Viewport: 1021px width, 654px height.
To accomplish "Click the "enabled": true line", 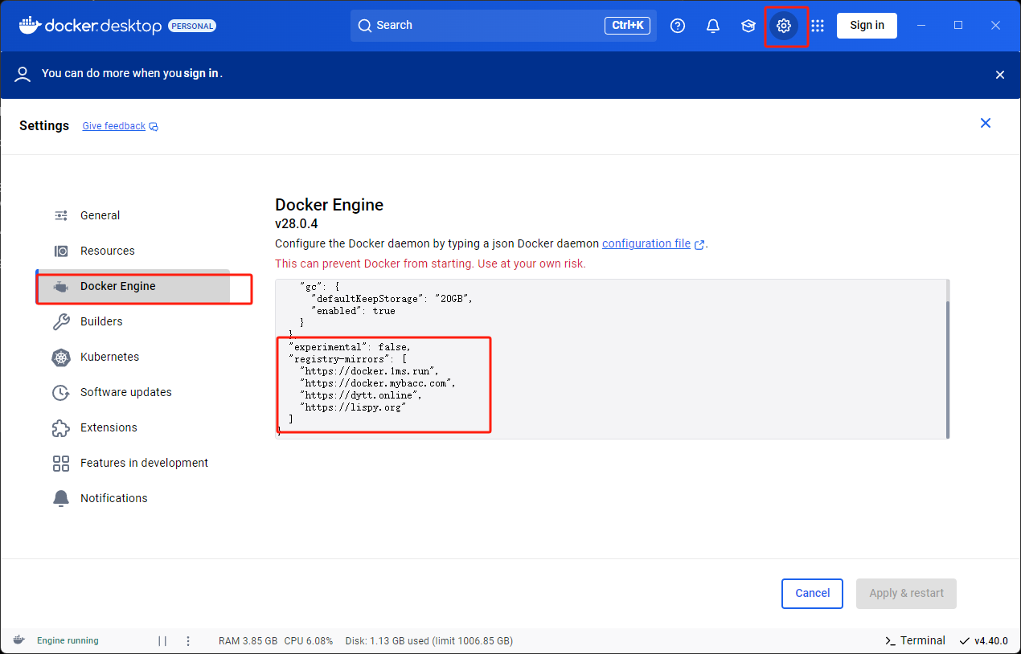I will pos(353,310).
